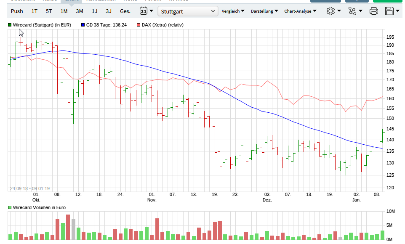This screenshot has width=405, height=244.
Task: Click the 10M volume axis label
Action: tap(391, 211)
